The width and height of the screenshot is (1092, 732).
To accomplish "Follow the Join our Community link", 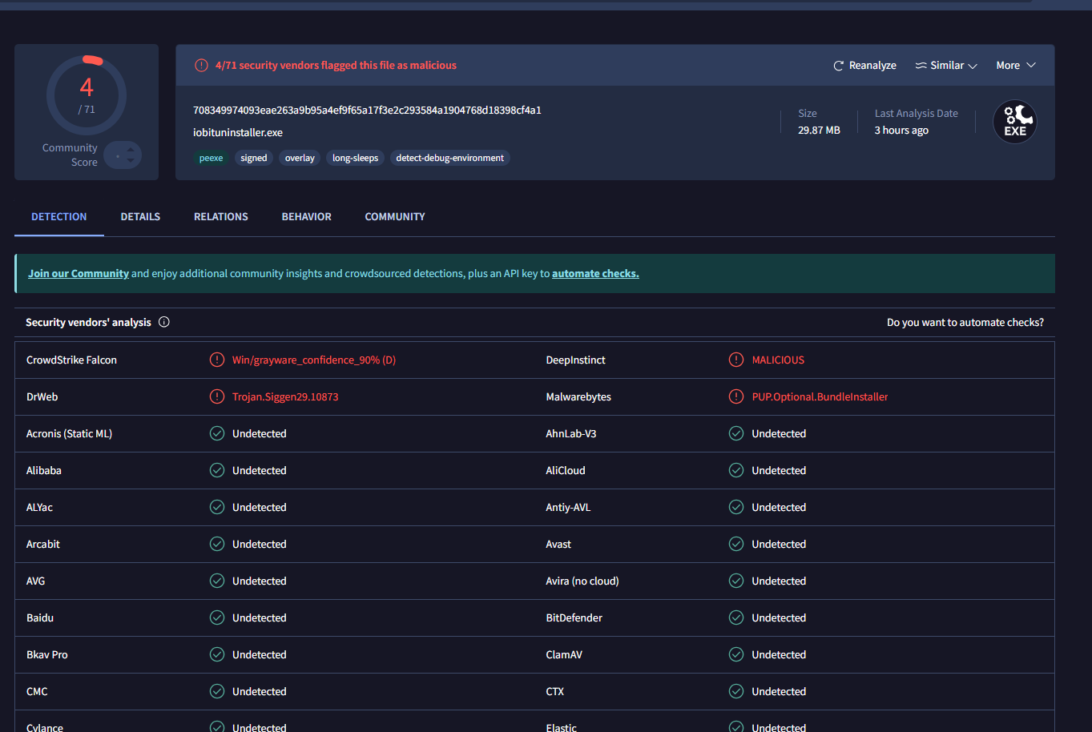I will (x=79, y=274).
